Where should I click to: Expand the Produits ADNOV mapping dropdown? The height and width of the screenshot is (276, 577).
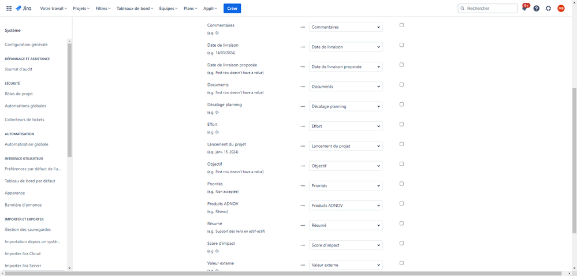click(345, 206)
